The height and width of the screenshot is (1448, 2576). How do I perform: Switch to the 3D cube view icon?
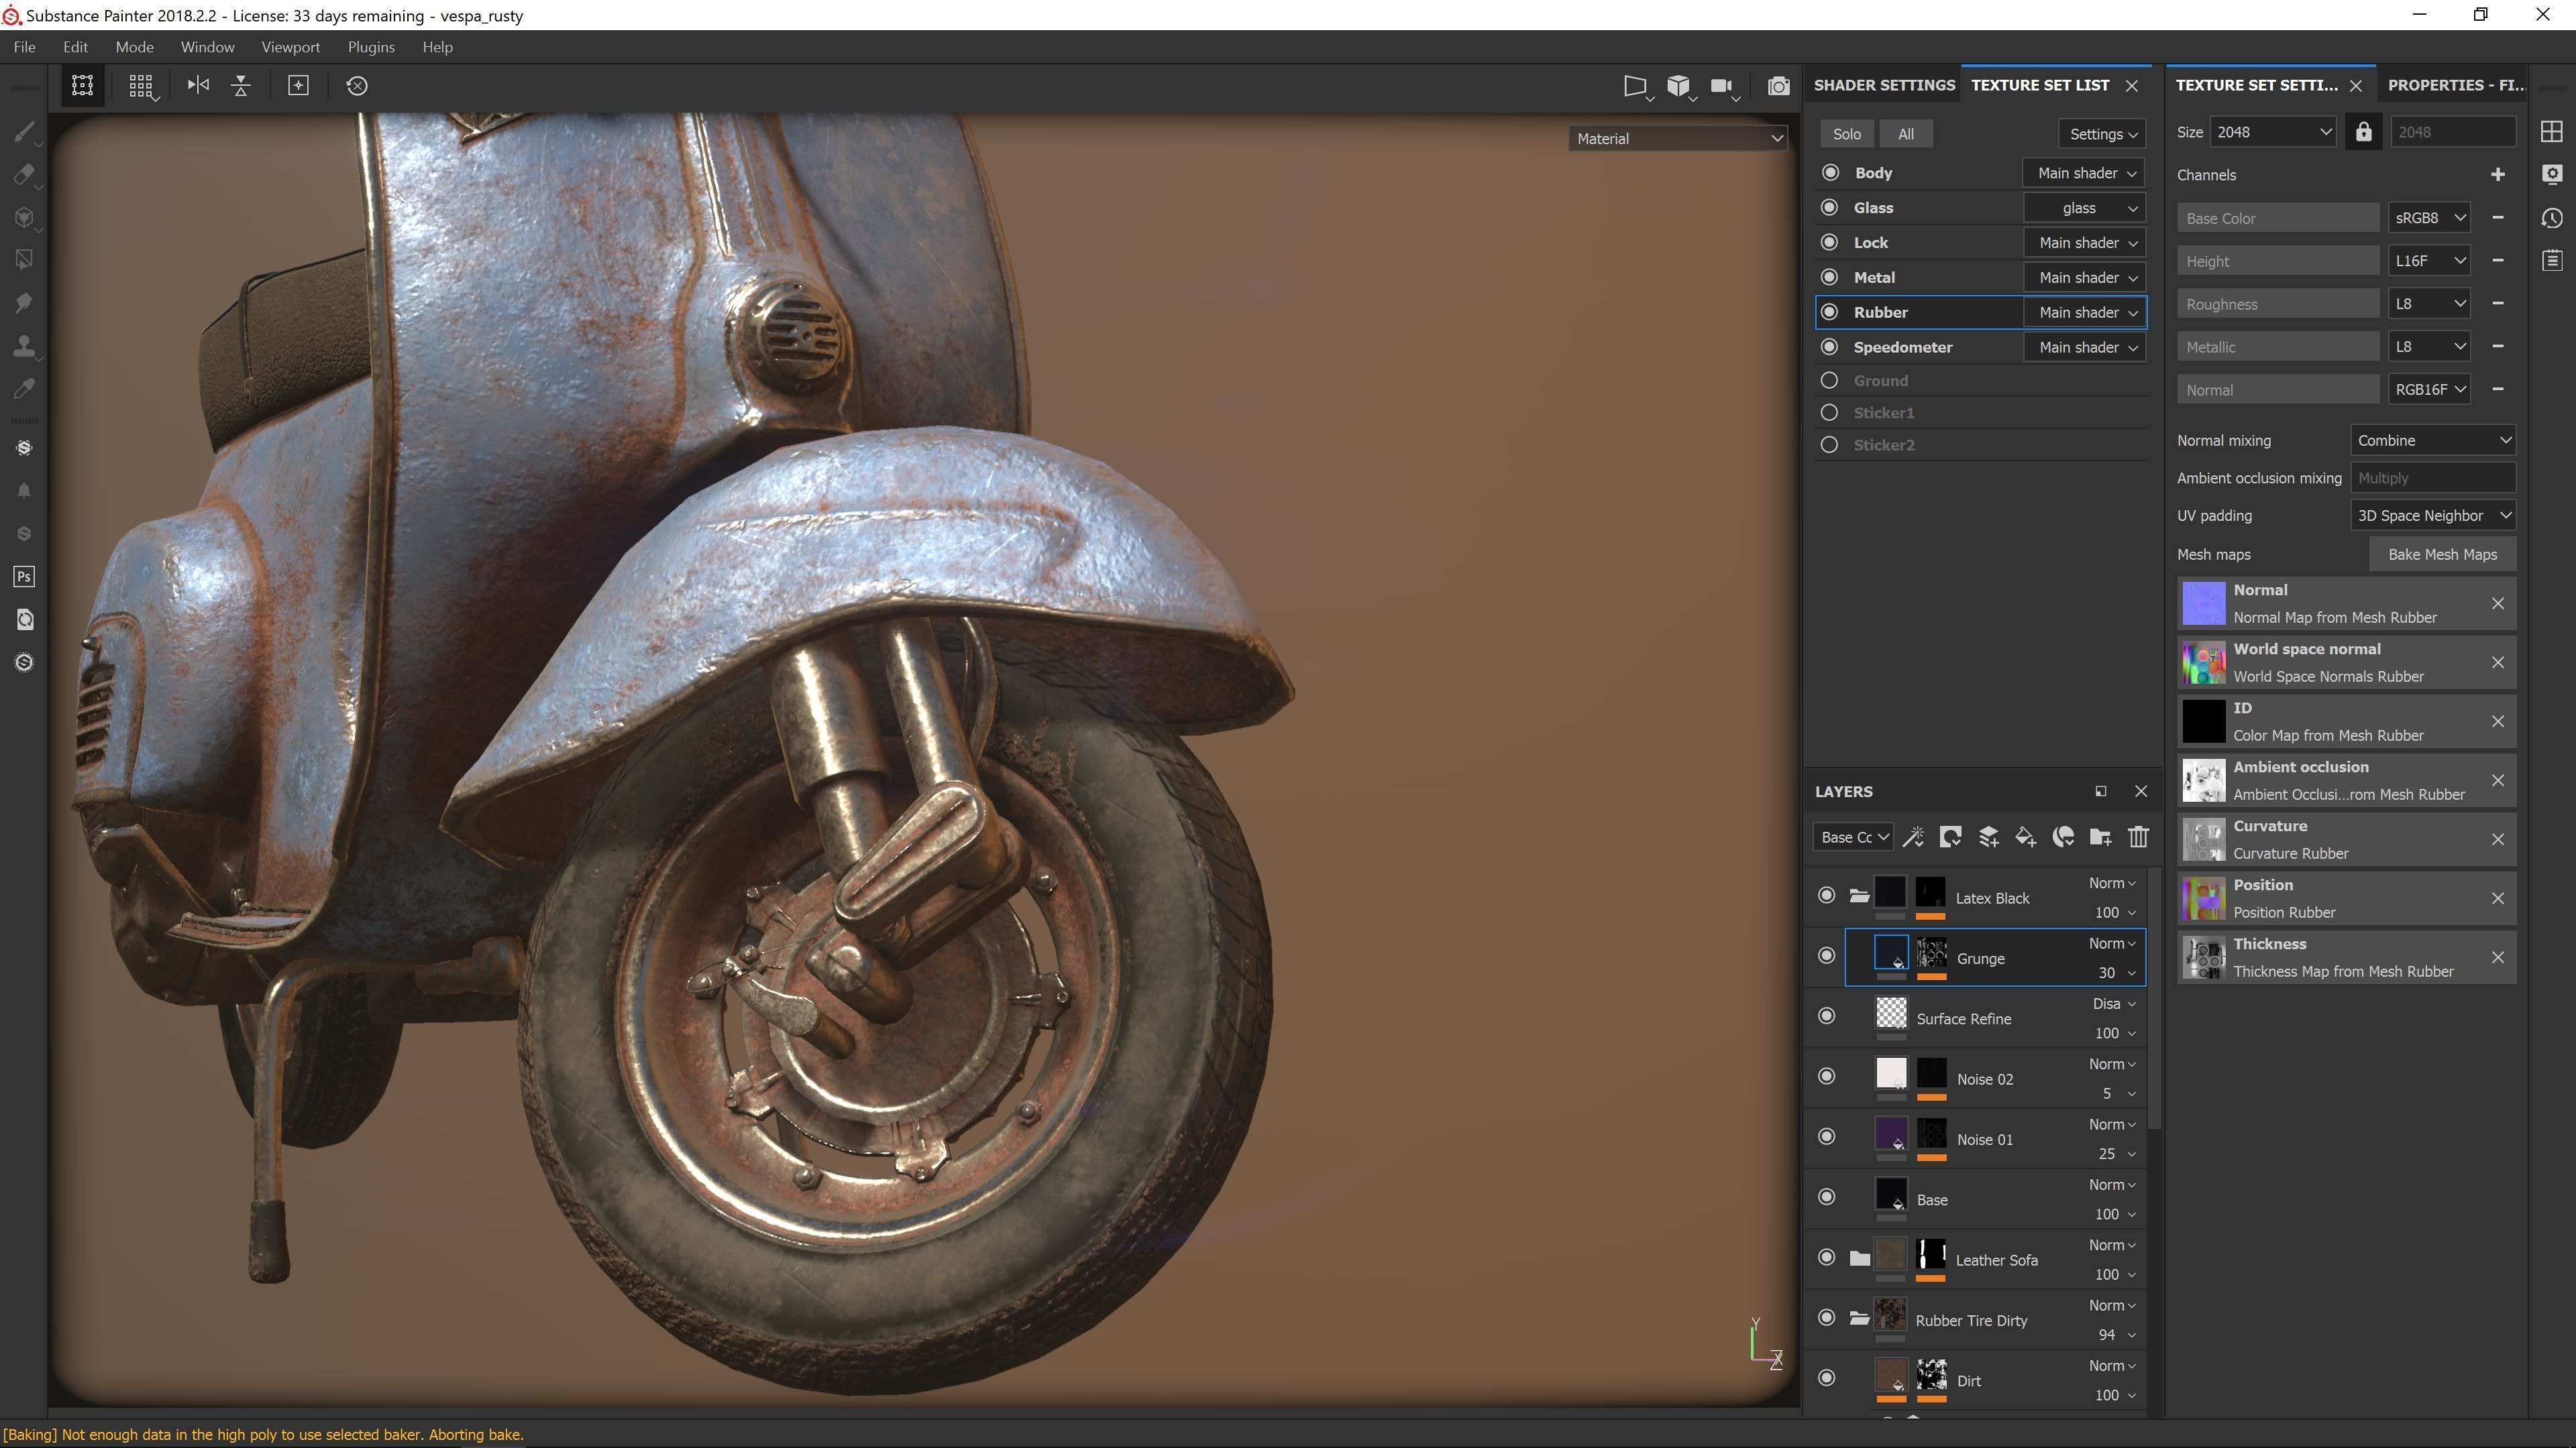[x=1678, y=86]
